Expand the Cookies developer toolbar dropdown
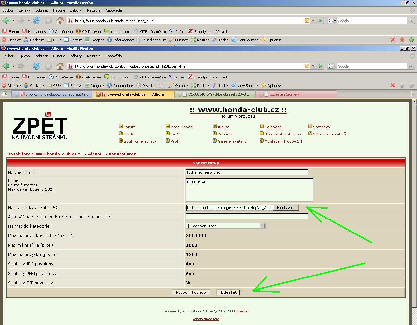The image size is (417, 325). (x=34, y=86)
